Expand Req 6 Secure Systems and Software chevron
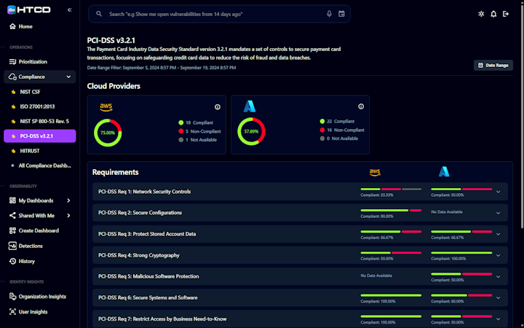This screenshot has width=524, height=328. tap(498, 298)
